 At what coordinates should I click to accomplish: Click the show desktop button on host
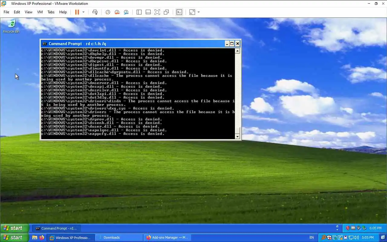(383, 237)
